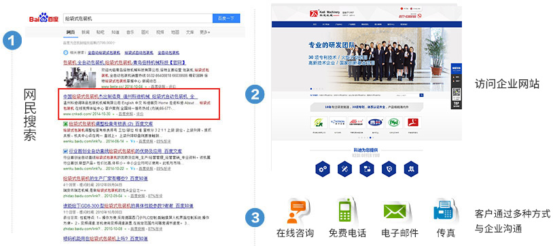Click the TOP button on website sidebar
This screenshot has width=553, height=246.
coord(456,104)
